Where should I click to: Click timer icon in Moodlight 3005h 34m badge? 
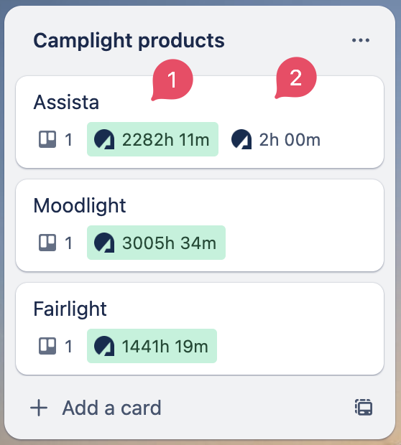(104, 243)
